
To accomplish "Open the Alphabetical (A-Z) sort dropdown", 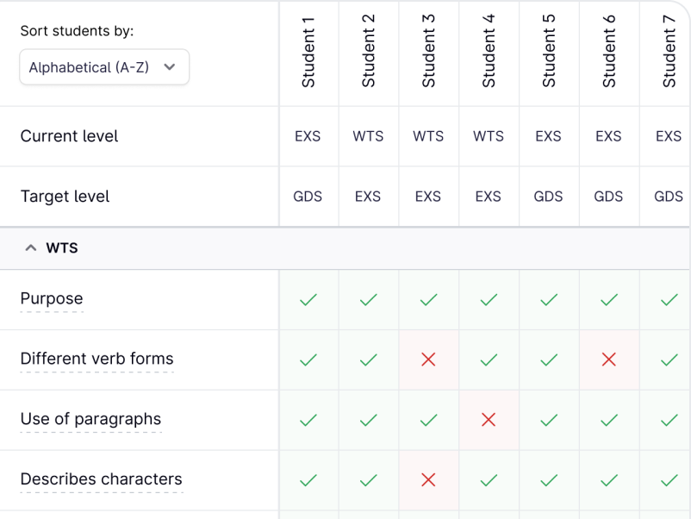I will pos(103,67).
